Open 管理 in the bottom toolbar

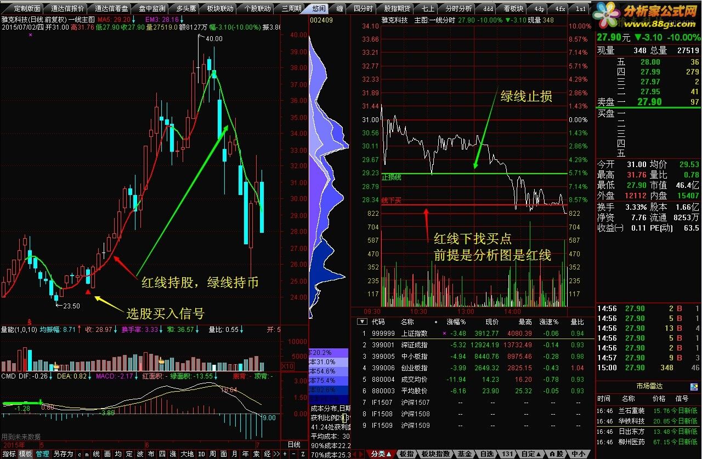coord(42,454)
